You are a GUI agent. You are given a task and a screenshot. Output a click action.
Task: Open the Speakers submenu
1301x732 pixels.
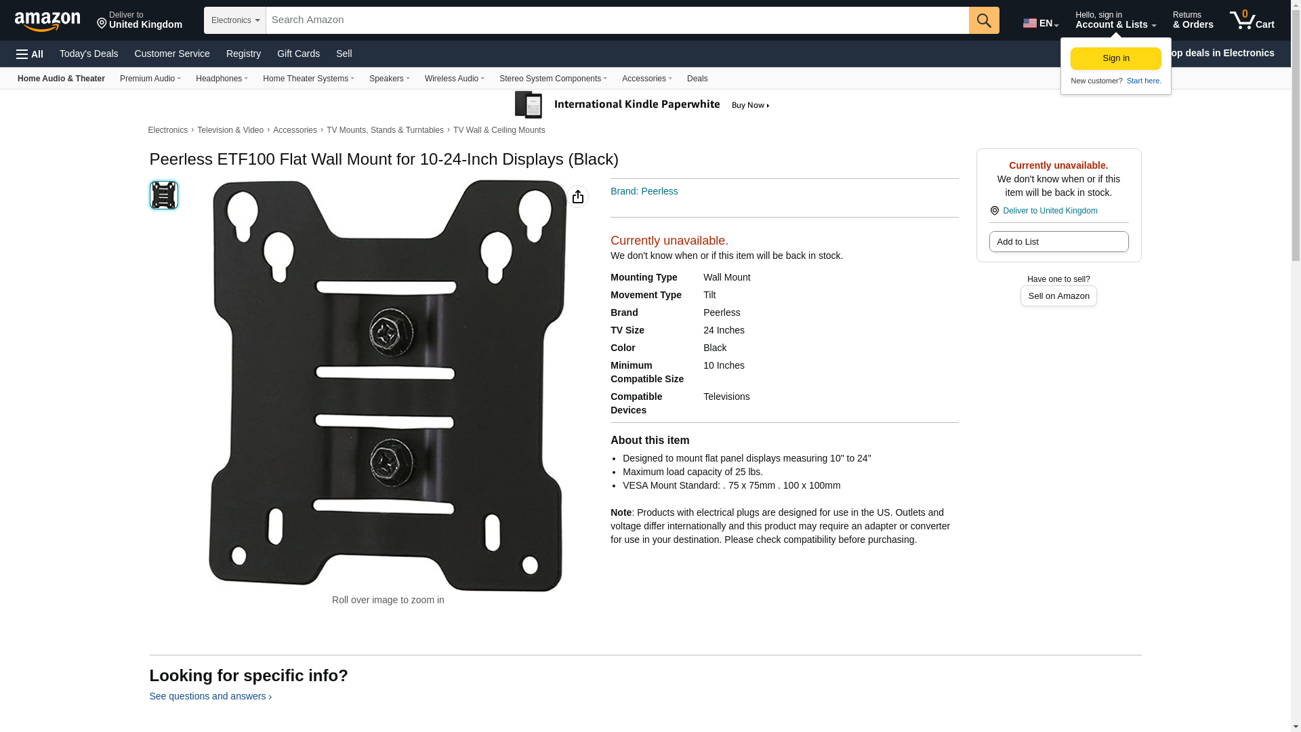[389, 79]
